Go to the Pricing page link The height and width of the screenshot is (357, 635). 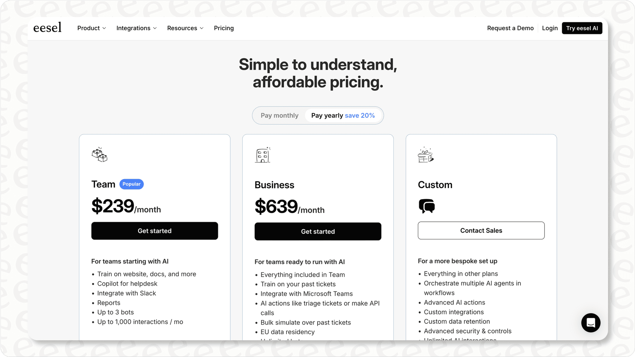[224, 28]
